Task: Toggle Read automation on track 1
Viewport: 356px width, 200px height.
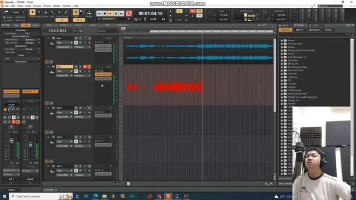Action: (x=76, y=43)
